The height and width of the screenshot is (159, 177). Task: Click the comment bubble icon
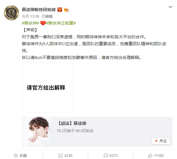click(106, 156)
